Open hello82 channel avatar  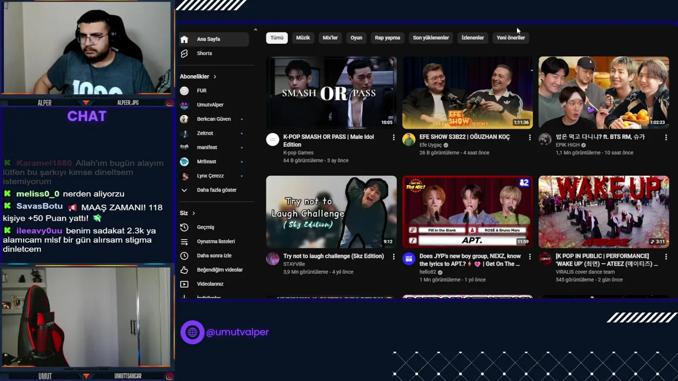point(409,259)
